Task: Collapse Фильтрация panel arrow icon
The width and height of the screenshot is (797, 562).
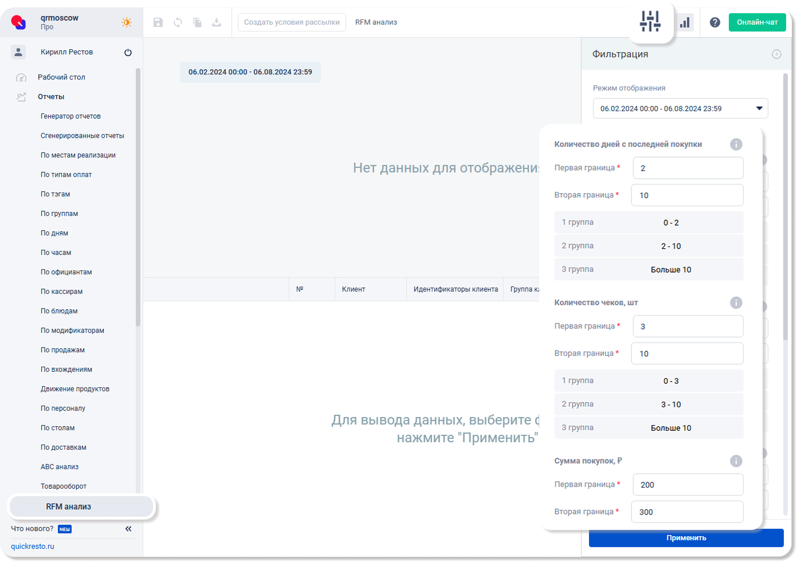Action: 776,54
